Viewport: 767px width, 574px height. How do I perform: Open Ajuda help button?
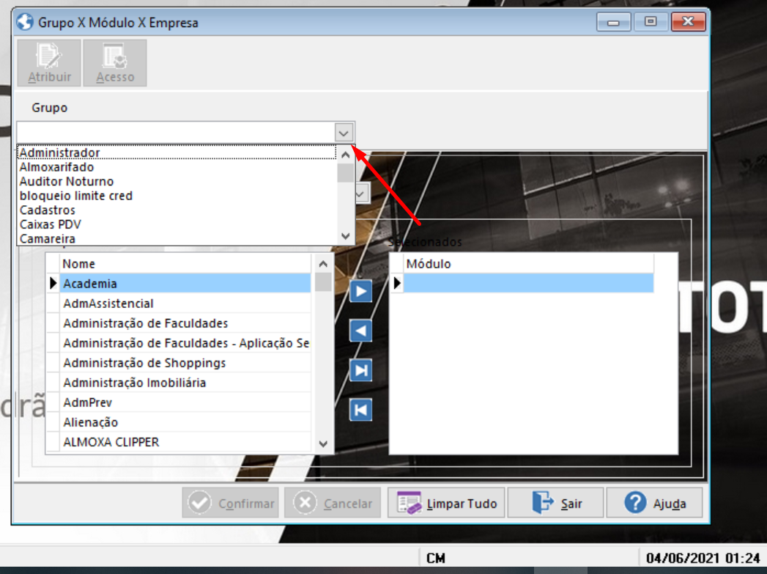coord(654,503)
